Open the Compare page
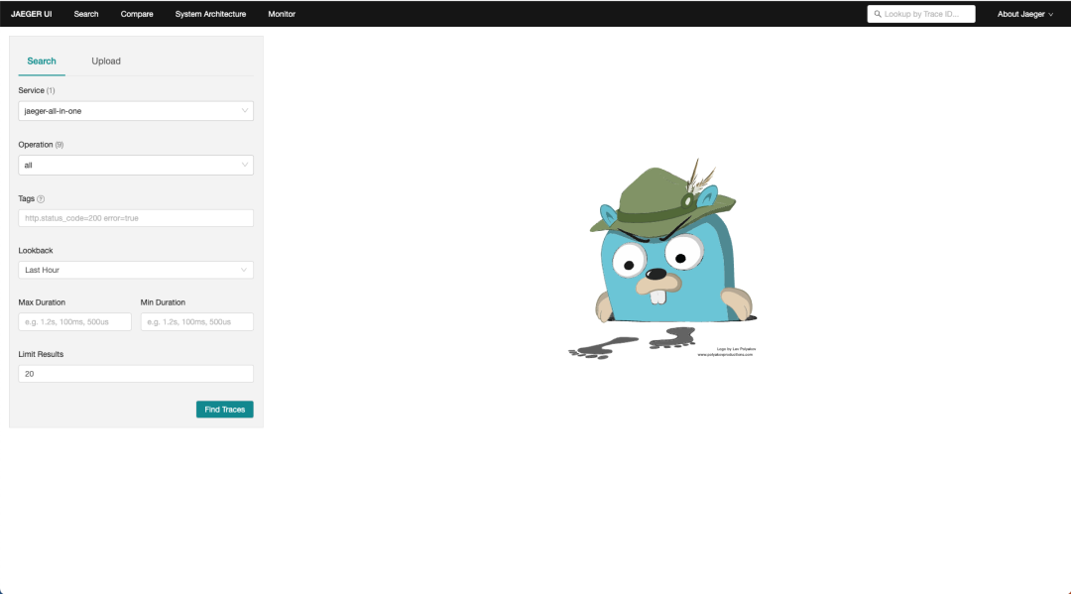The width and height of the screenshot is (1071, 594). 137,14
